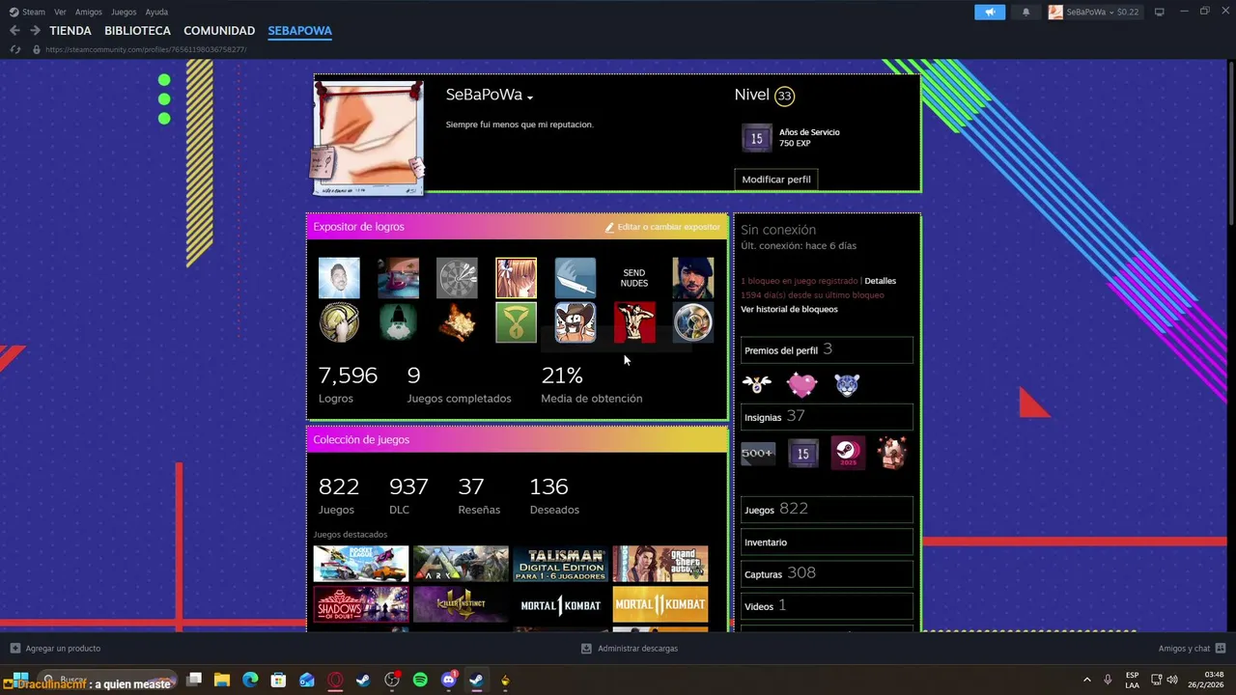Open the knife blade achievement icon
Screen dimensions: 1236x695
click(x=576, y=278)
